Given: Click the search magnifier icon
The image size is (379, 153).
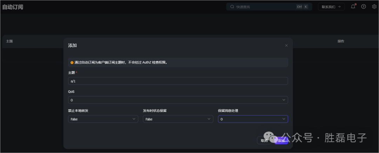Looking at the screenshot, I should (x=232, y=7).
